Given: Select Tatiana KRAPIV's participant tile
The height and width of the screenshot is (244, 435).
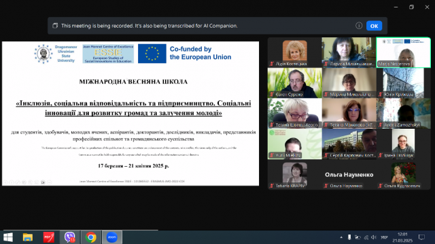Looking at the screenshot, I should click(294, 176).
